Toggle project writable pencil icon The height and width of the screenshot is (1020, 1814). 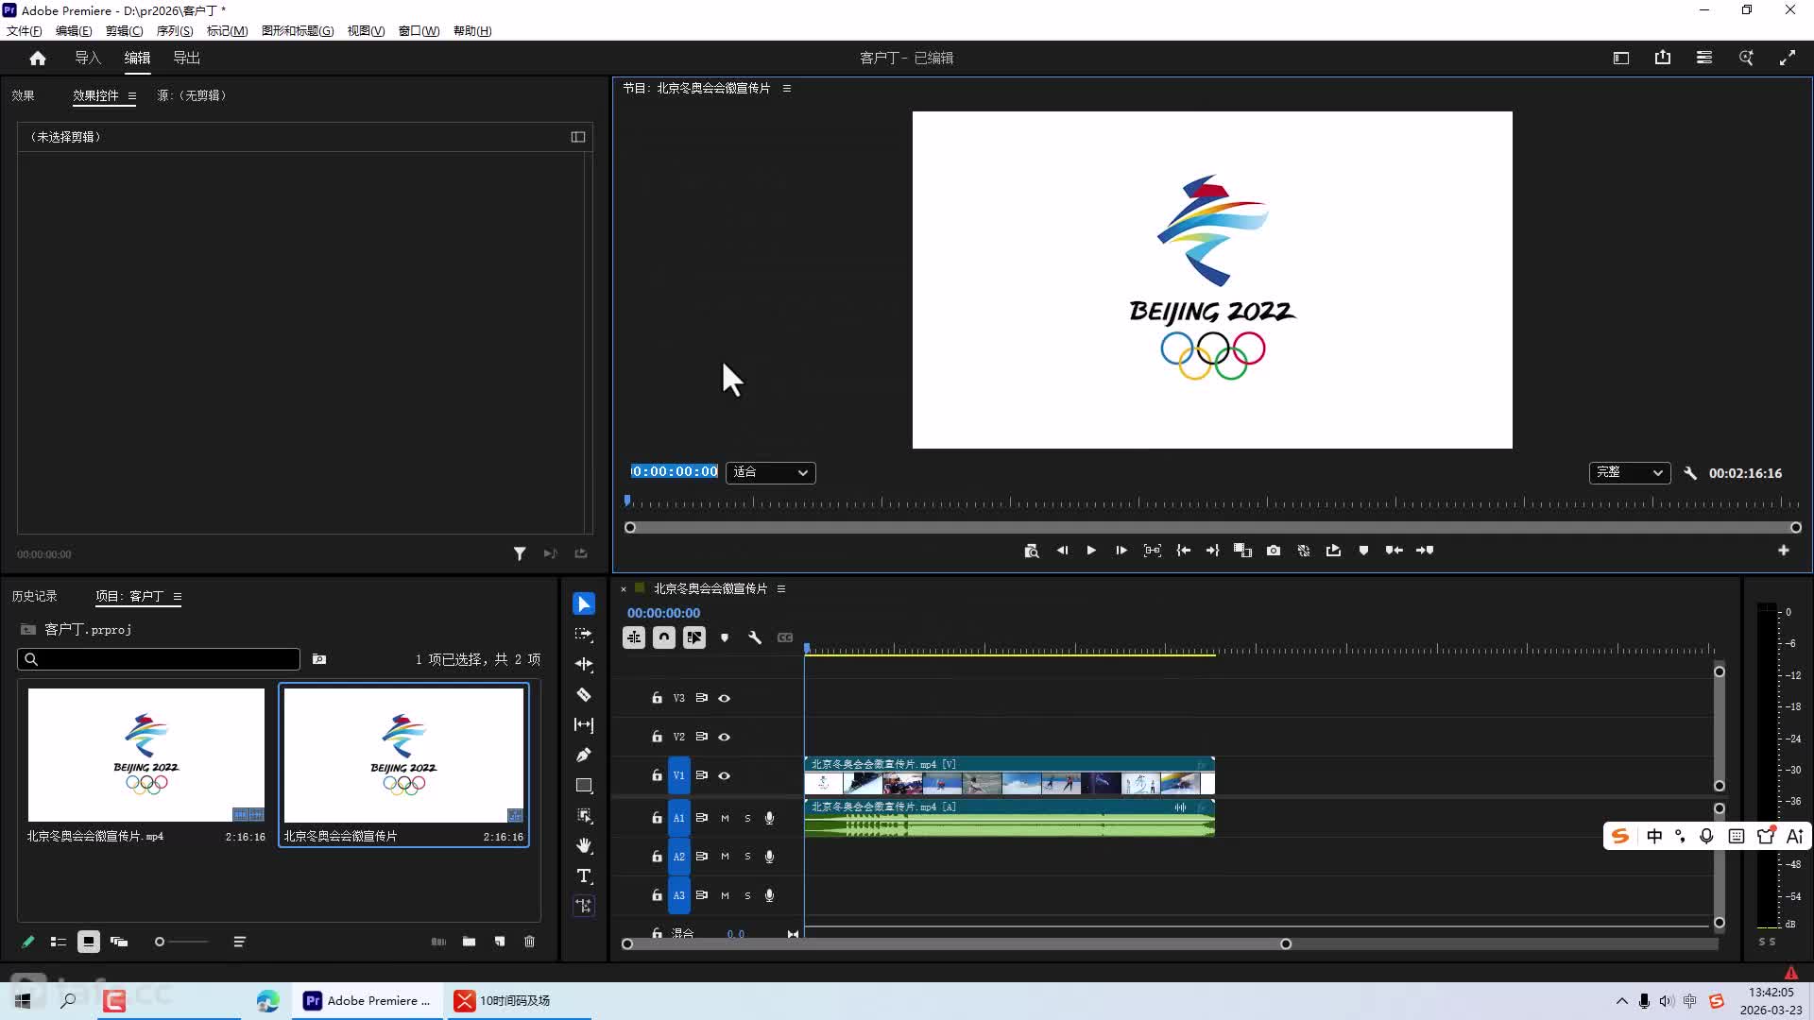click(27, 942)
